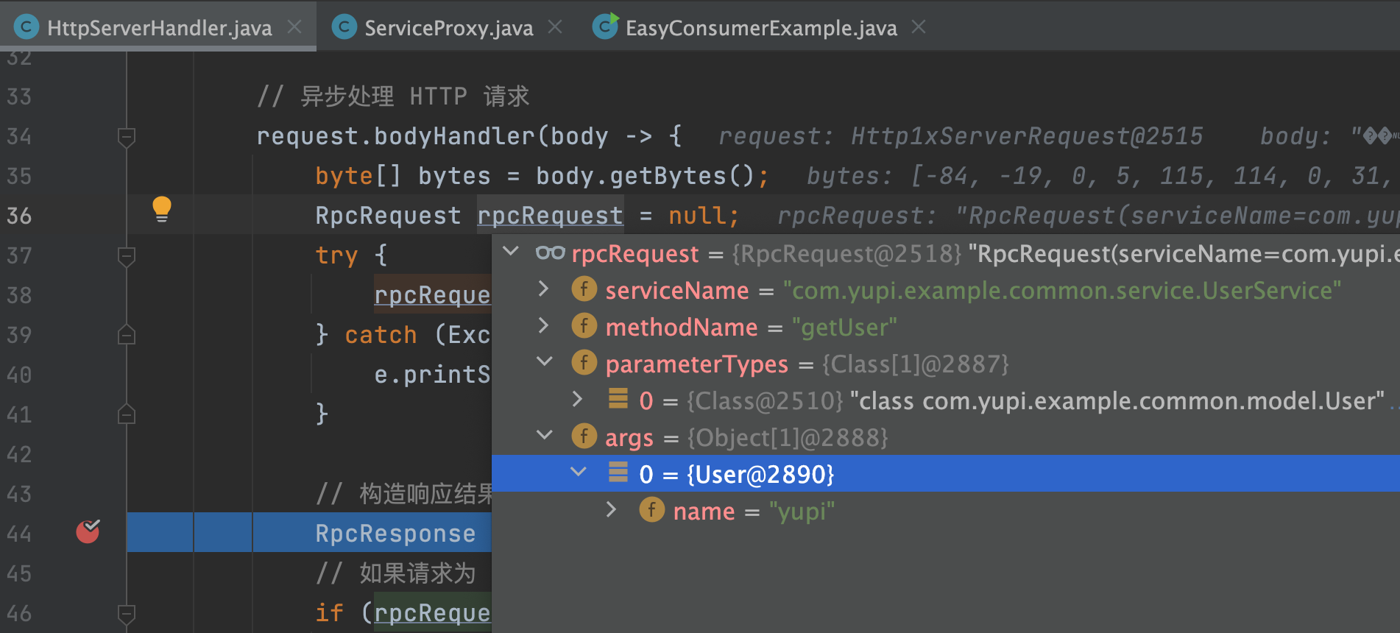
Task: Click the try block fold marker on line 37
Action: 127,255
